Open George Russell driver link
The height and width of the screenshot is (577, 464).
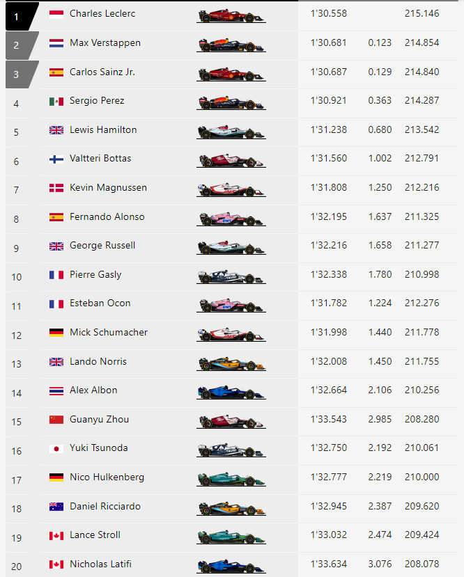pyautogui.click(x=102, y=246)
